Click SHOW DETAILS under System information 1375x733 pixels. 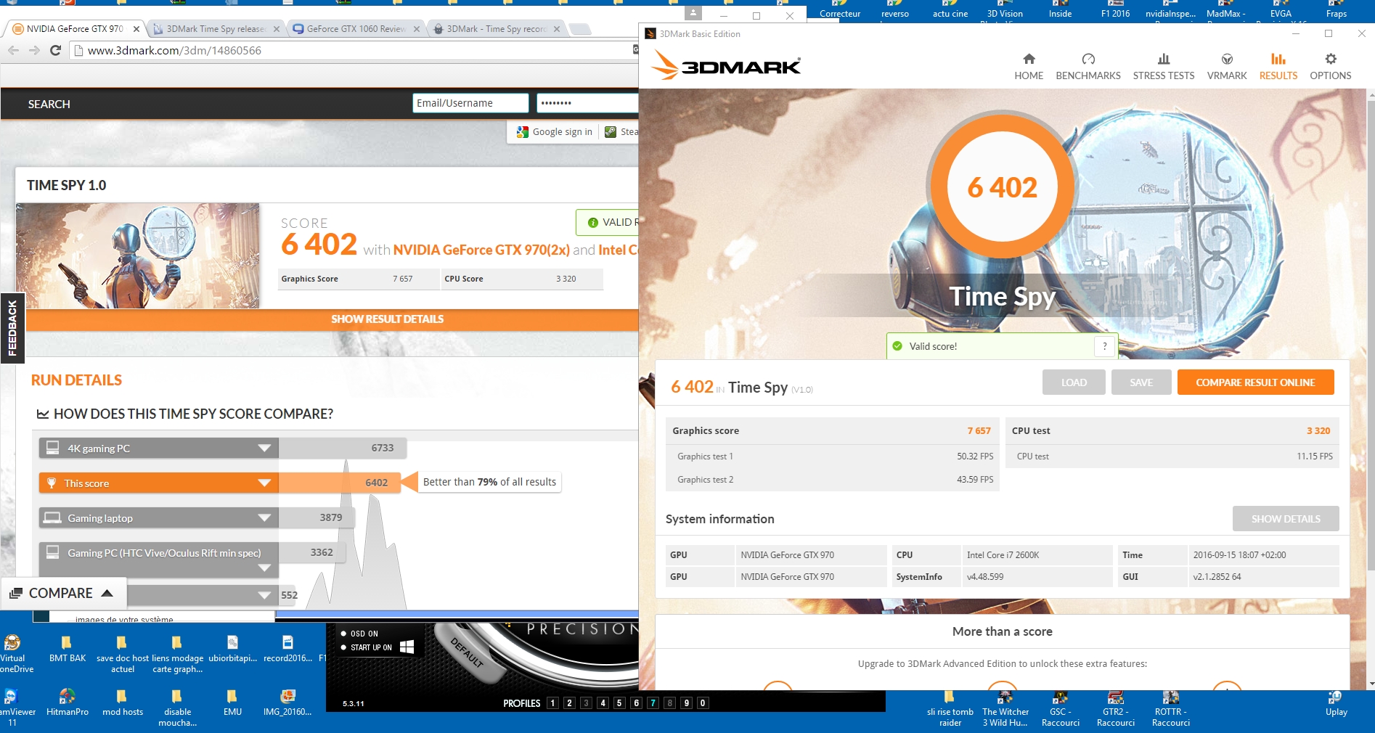coord(1286,519)
